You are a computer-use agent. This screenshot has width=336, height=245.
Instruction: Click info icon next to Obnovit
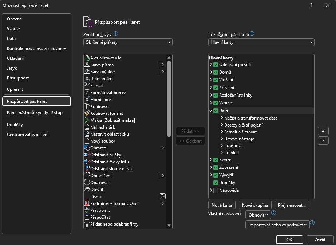pyautogui.click(x=274, y=213)
